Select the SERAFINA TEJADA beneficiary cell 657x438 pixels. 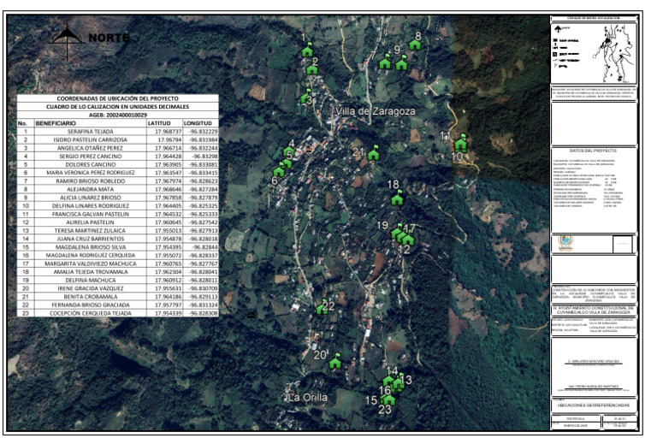[91, 131]
